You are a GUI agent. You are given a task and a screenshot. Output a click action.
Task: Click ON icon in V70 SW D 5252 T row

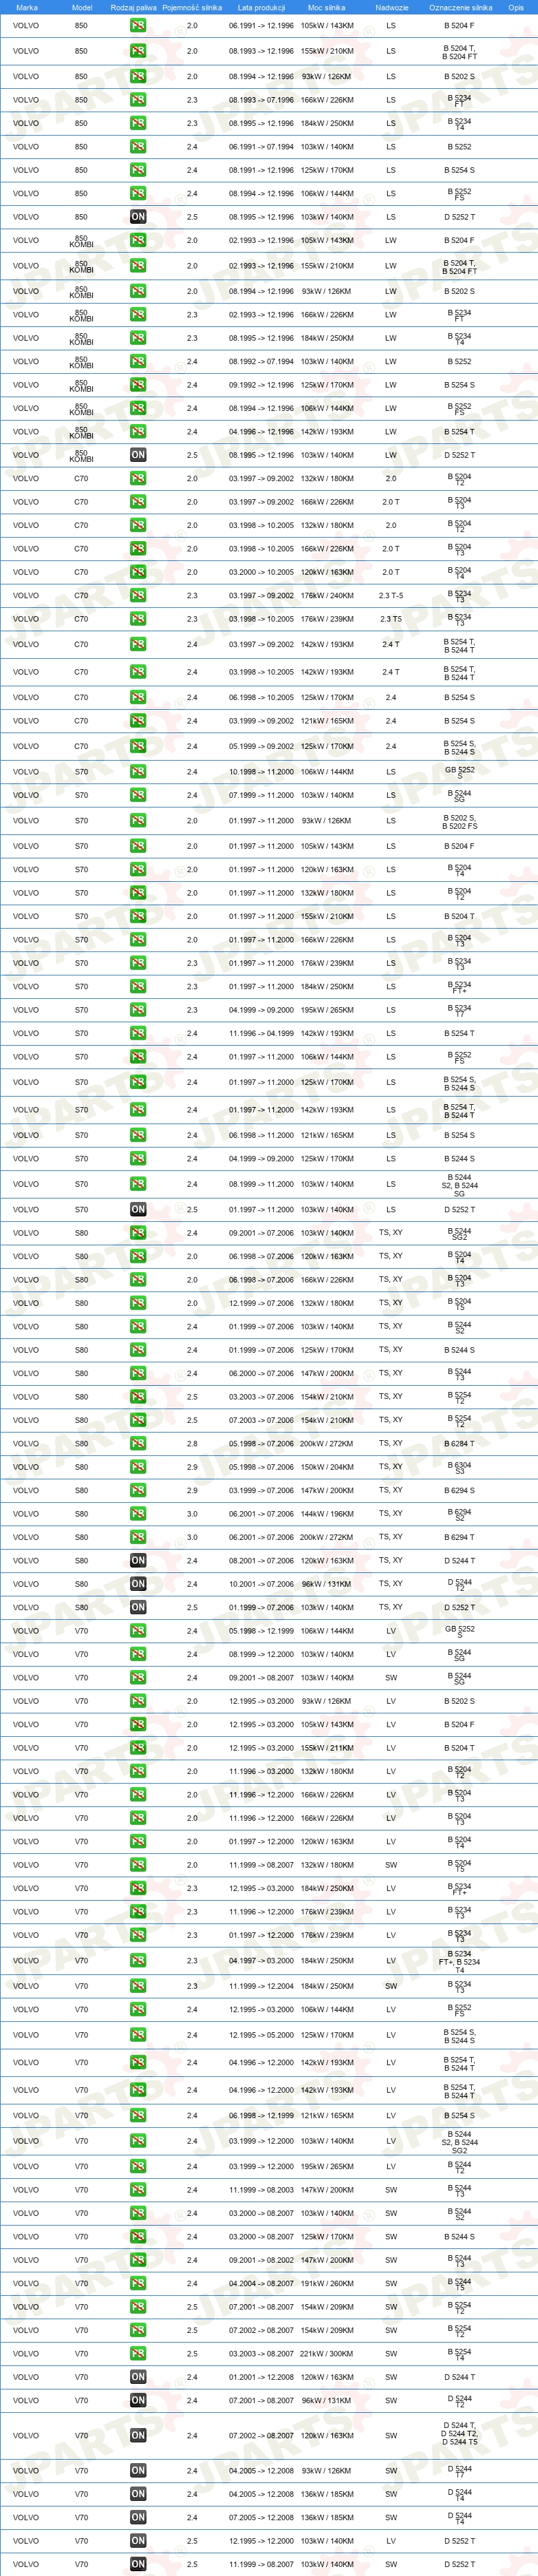point(138,2564)
